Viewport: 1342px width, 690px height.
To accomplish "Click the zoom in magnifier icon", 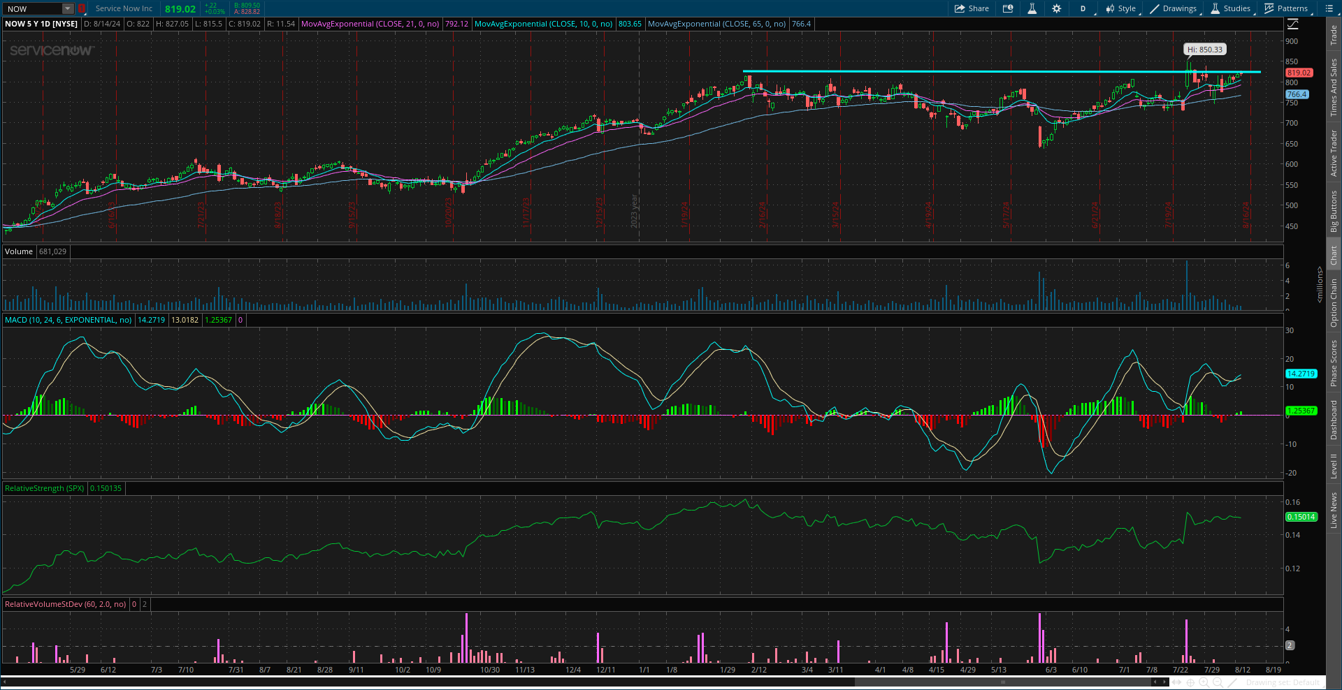I will click(1204, 682).
